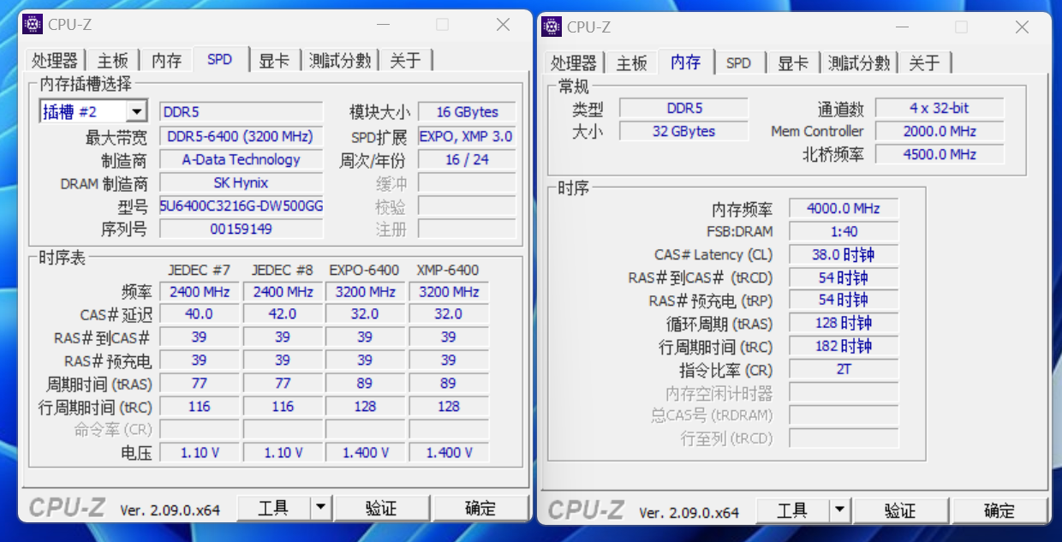Click the EXPO-6400 column header
1062x542 pixels.
click(364, 270)
